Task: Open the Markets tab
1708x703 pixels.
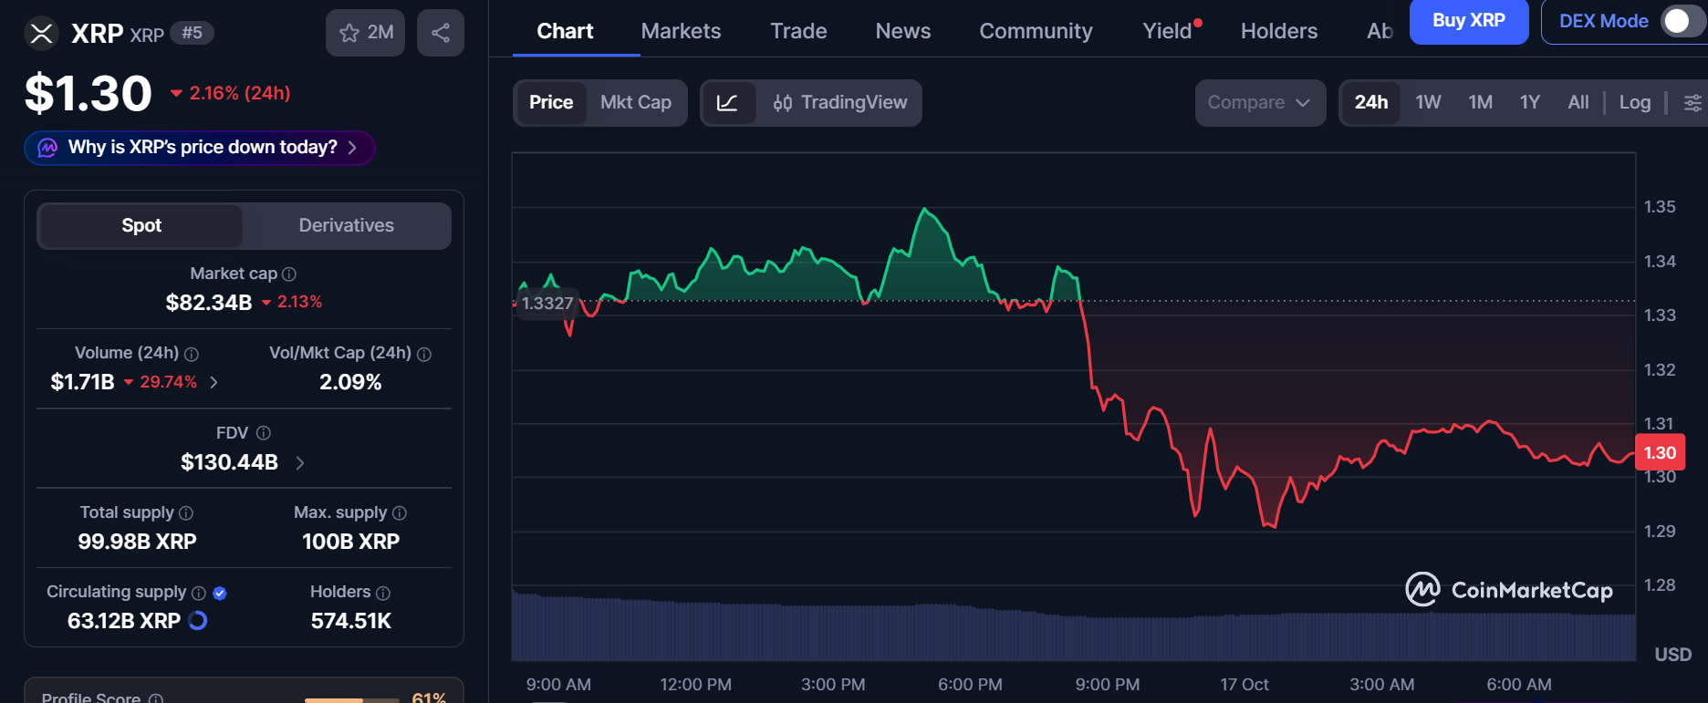Action: coord(681,31)
